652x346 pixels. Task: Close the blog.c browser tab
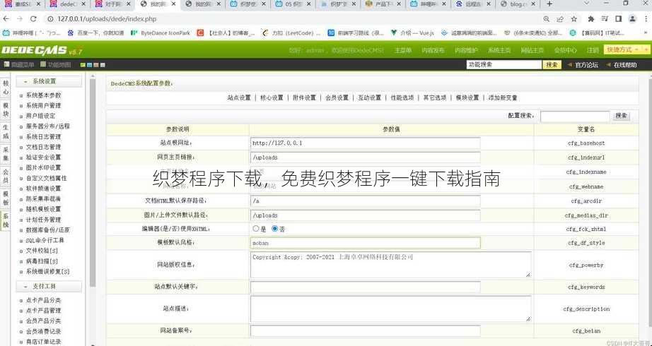[x=533, y=4]
